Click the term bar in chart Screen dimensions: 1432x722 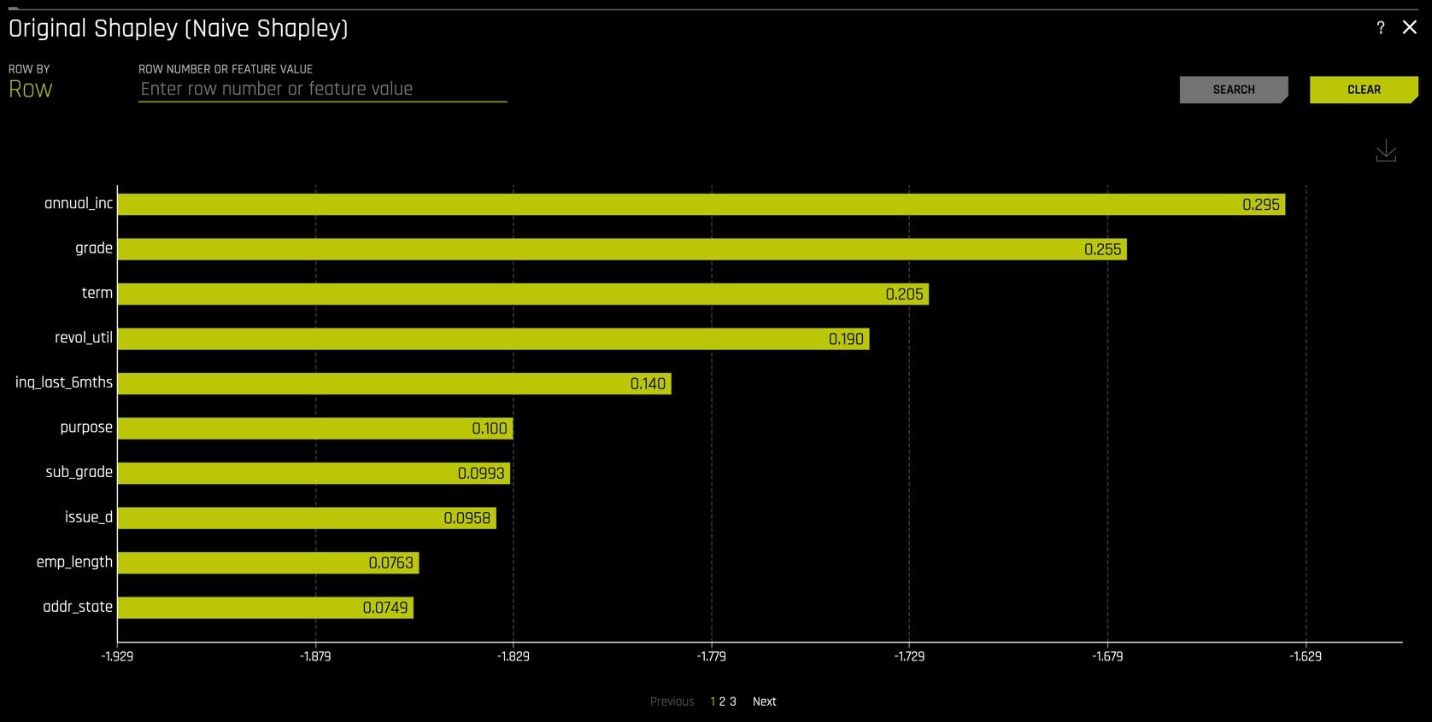point(522,294)
